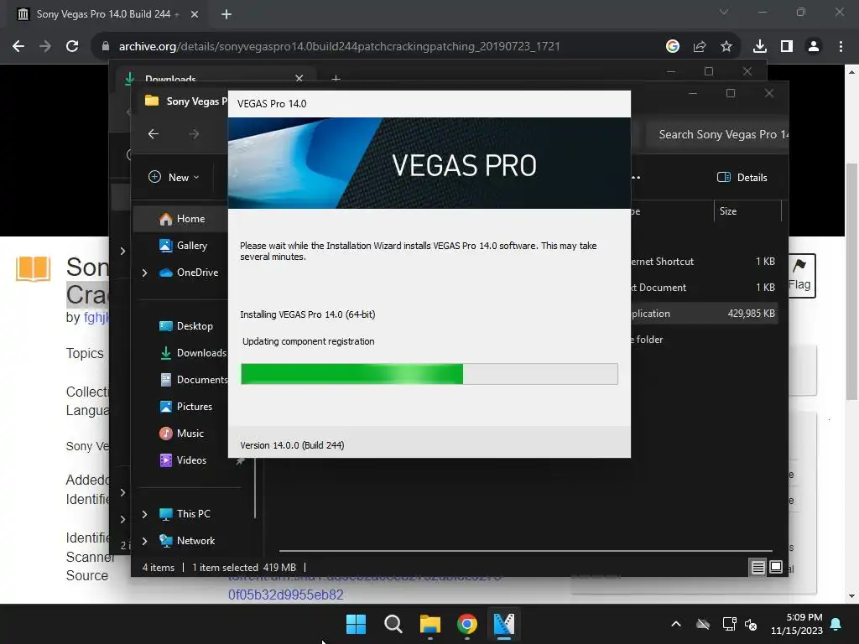The height and width of the screenshot is (644, 859).
Task: Click the site lock icon
Action: tap(106, 47)
